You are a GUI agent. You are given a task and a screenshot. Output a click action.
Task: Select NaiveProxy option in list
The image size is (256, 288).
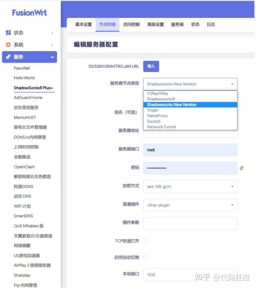pyautogui.click(x=190, y=116)
